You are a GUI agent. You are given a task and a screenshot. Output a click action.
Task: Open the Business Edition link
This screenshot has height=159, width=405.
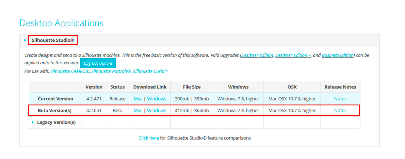338,55
